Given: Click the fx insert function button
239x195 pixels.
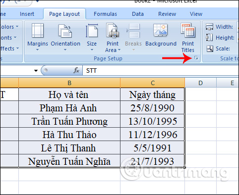Looking at the screenshot, I should (x=76, y=70).
